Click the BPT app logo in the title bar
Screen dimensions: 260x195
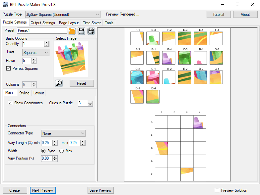click(5, 4)
